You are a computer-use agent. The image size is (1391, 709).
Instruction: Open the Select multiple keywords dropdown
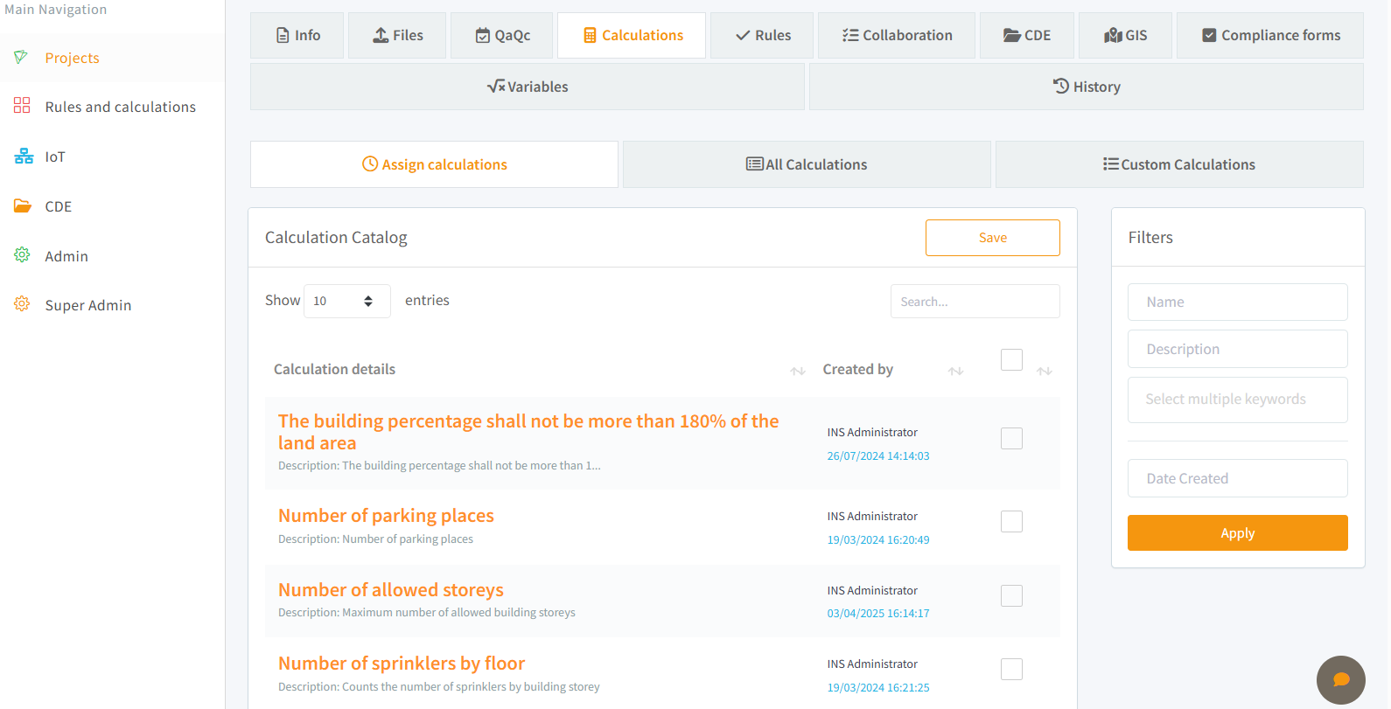coord(1237,400)
